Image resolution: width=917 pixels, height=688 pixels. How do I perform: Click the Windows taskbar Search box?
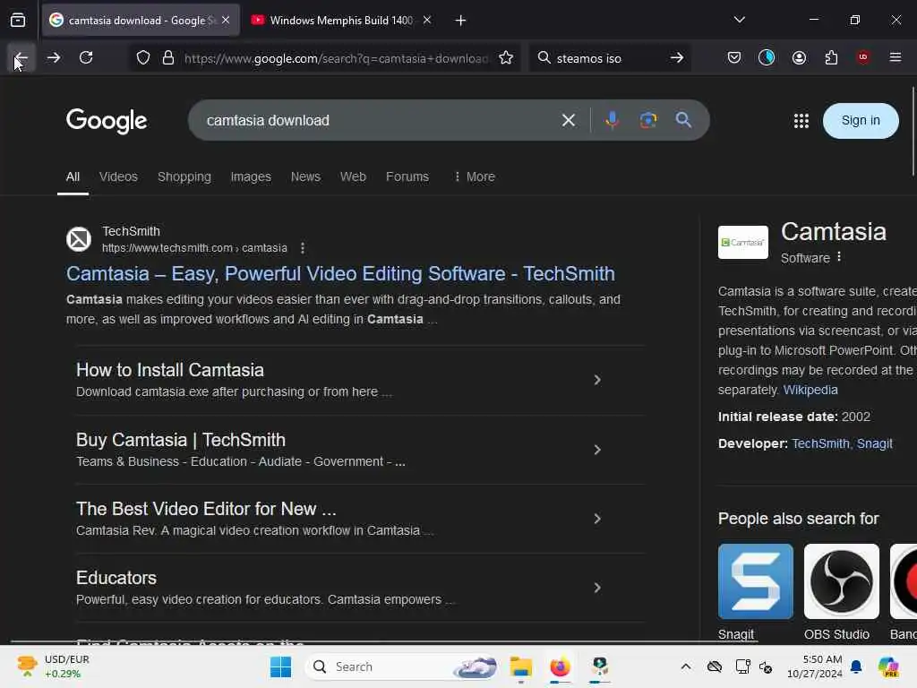[x=402, y=666]
